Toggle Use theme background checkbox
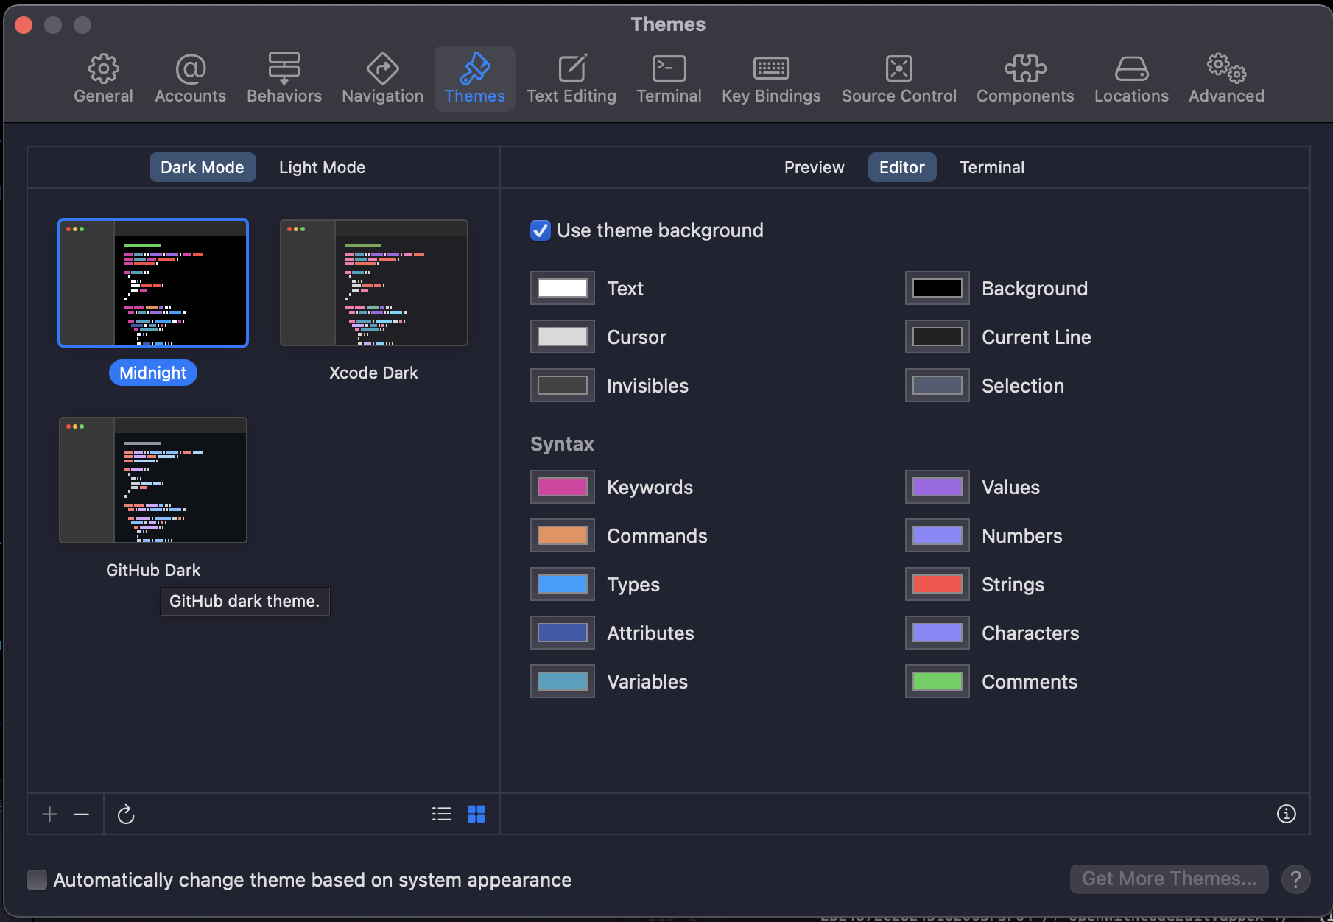This screenshot has width=1333, height=922. click(541, 230)
